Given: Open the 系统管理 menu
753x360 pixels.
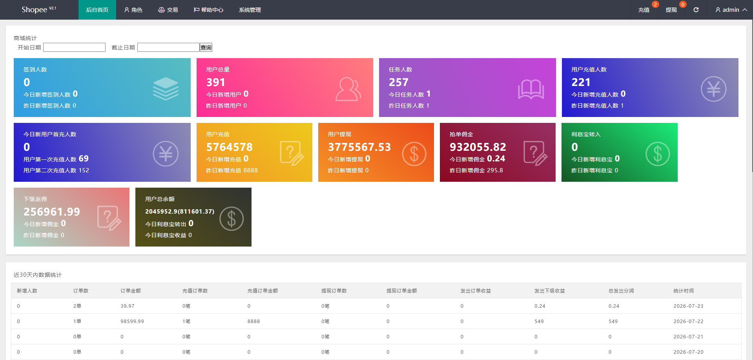Looking at the screenshot, I should point(250,10).
